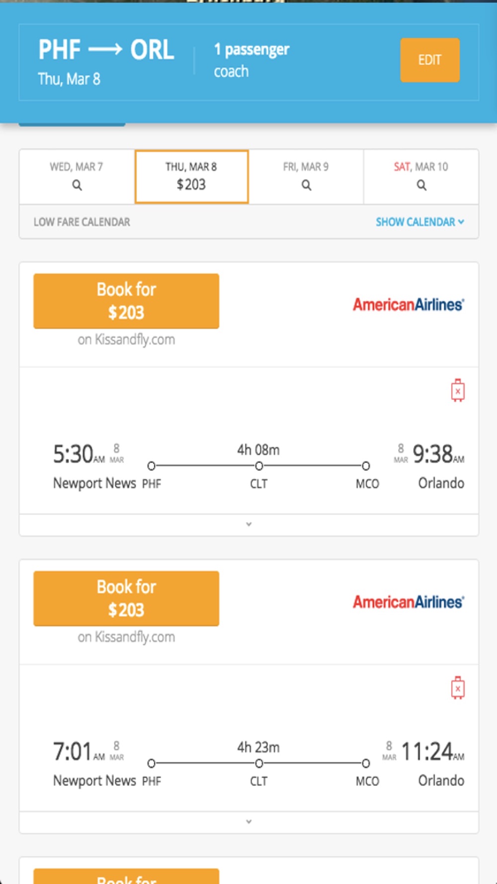
Task: Switch to the Sat, Mar 10 date tab
Action: point(421,177)
